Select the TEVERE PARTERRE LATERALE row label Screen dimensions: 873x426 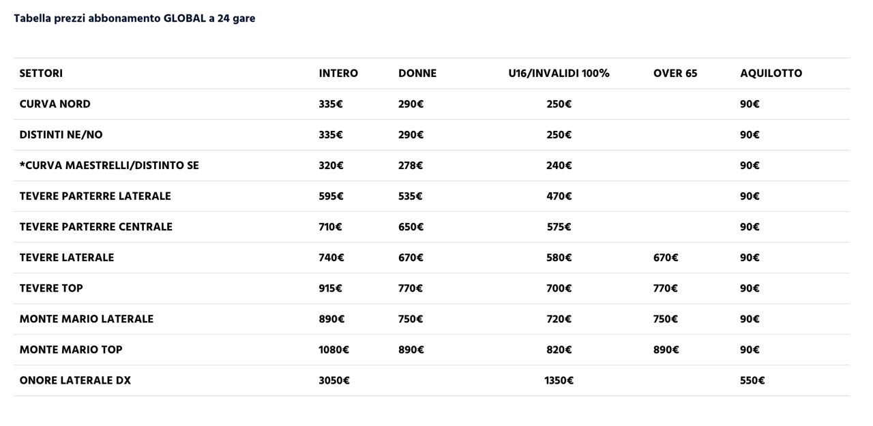click(x=95, y=196)
